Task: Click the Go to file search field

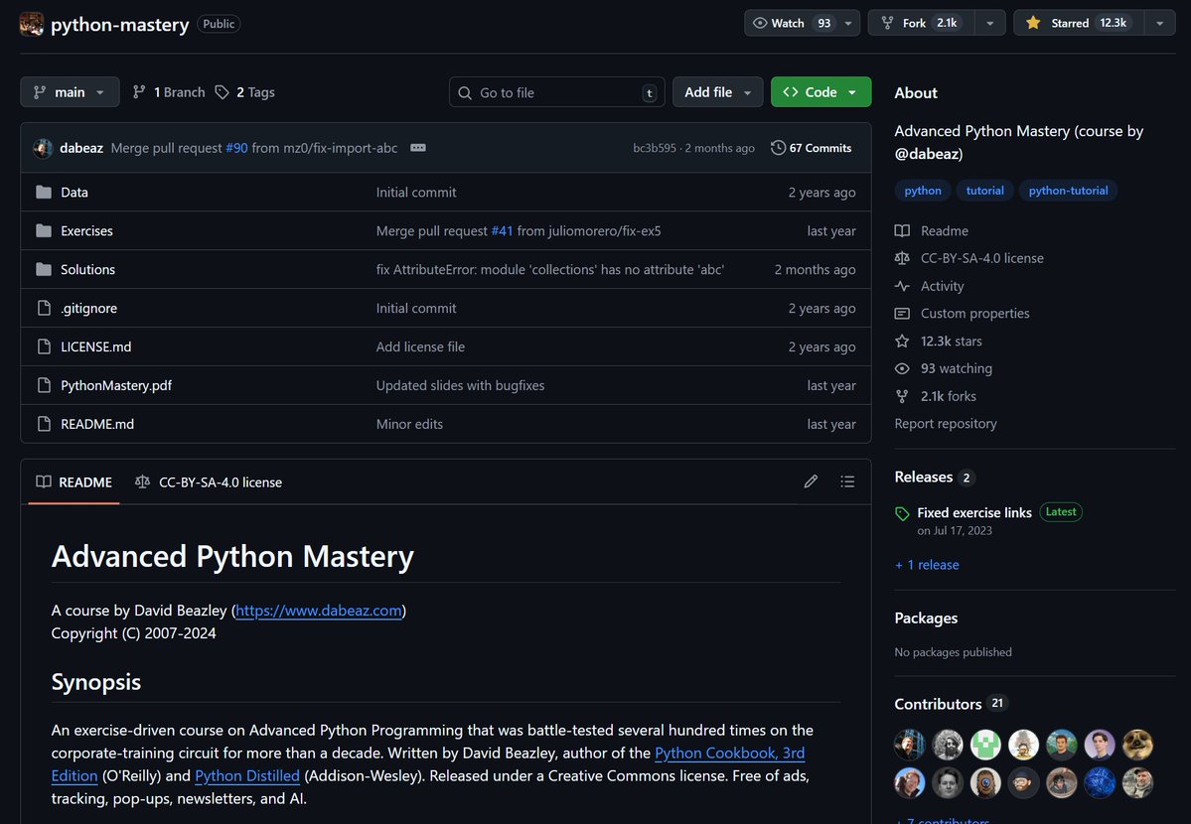Action: [557, 92]
